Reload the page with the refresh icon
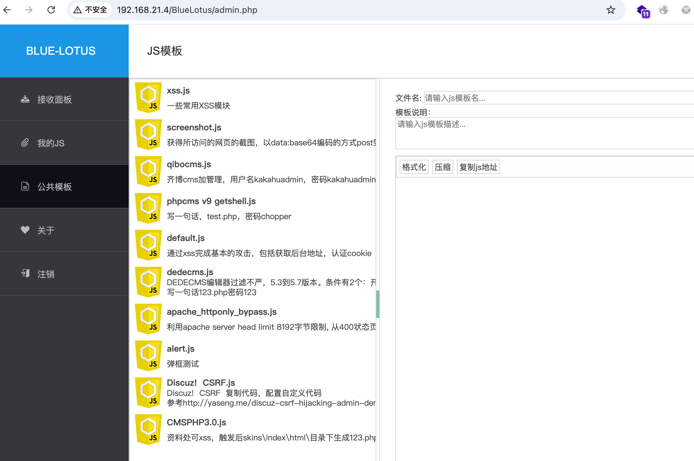 click(x=51, y=10)
